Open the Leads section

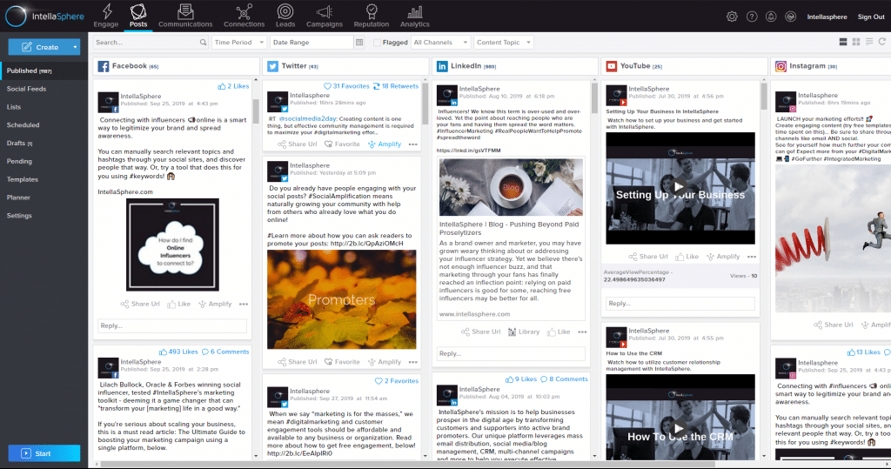285,16
